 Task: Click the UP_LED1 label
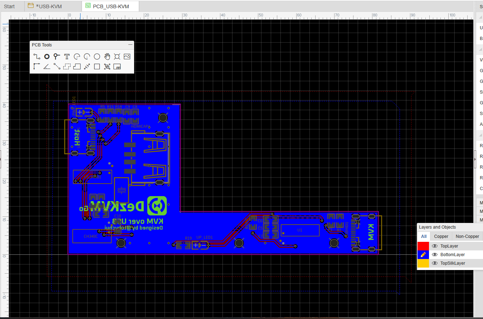205,238
